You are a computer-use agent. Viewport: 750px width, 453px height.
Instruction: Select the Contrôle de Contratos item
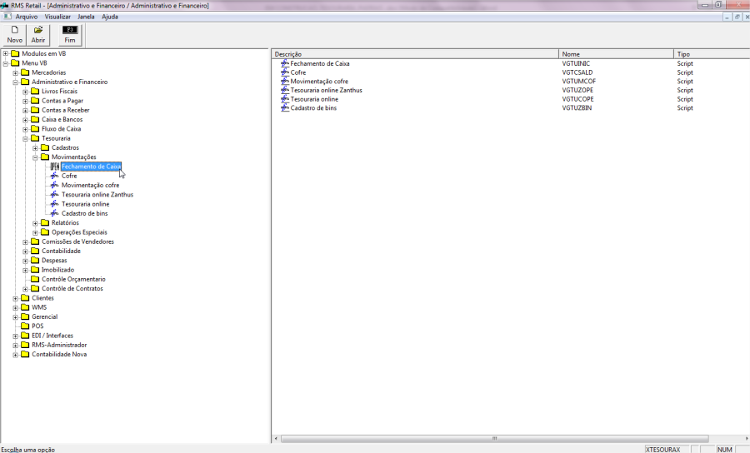point(72,289)
